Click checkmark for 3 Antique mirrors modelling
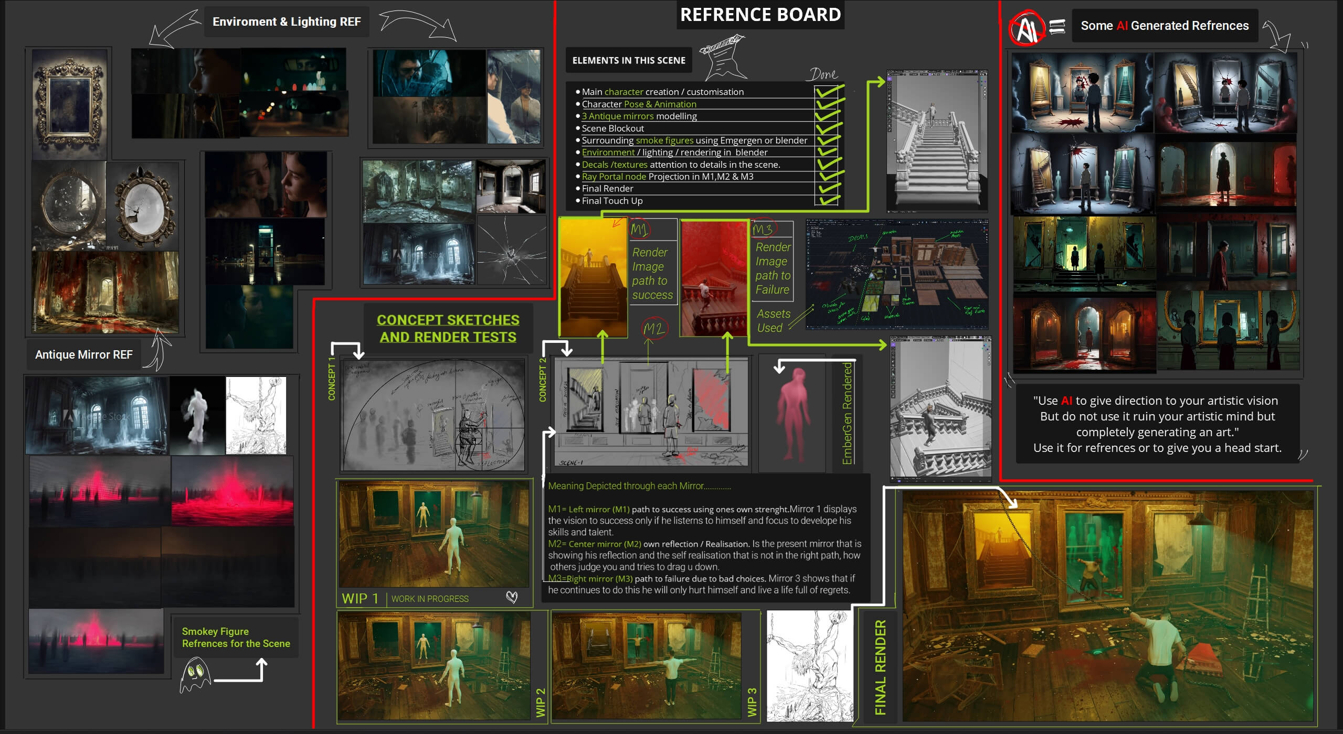1343x734 pixels. coord(829,115)
